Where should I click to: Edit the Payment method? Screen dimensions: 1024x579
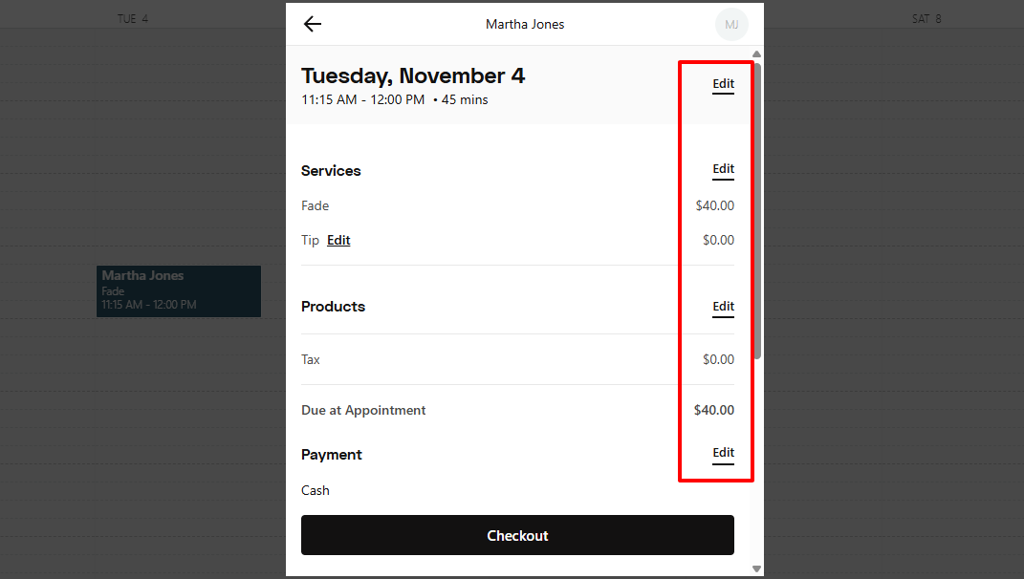click(x=723, y=453)
